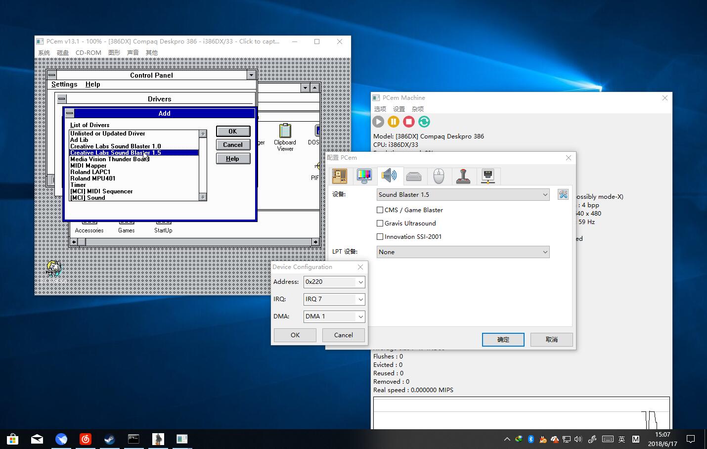Select Unlisted or Updated Driver entry
Viewport: 707px width, 449px height.
coord(134,134)
